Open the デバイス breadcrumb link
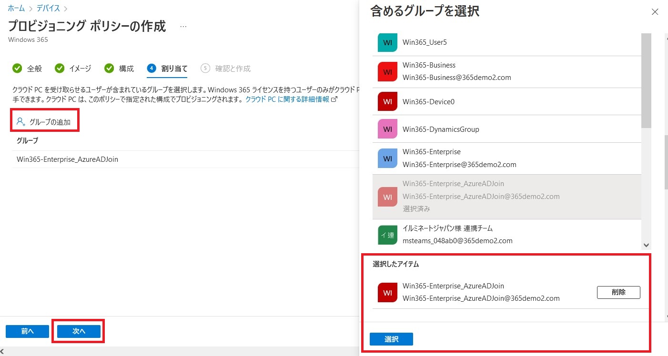The image size is (668, 356). 48,8
